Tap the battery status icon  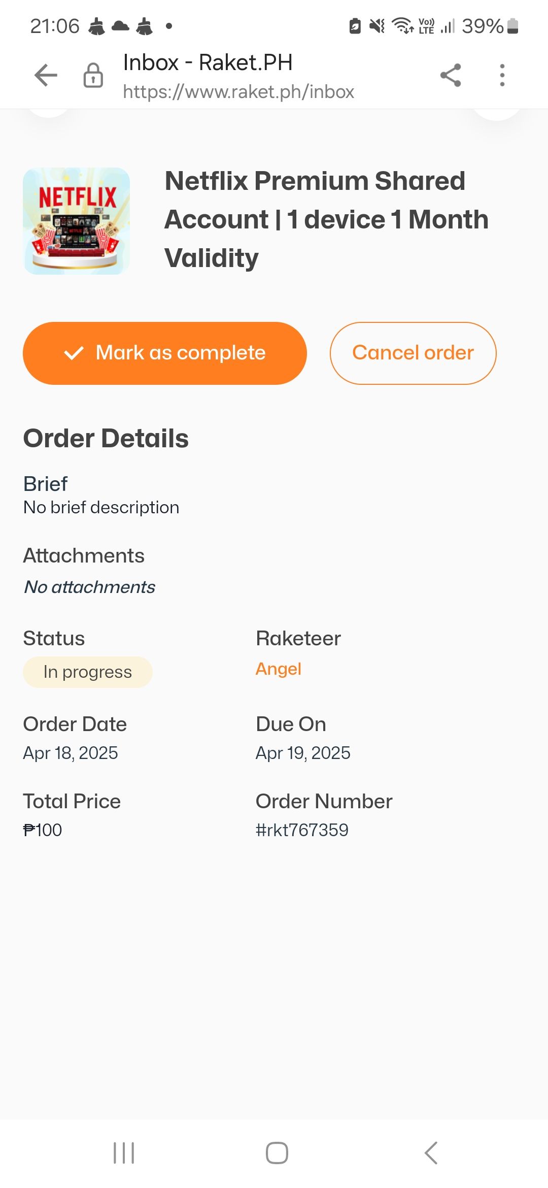(x=513, y=26)
